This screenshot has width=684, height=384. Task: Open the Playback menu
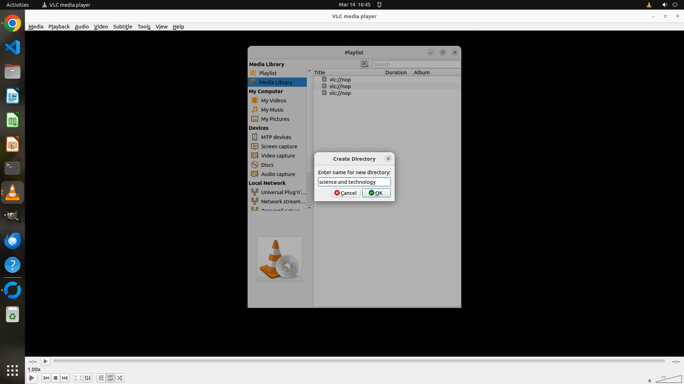pos(59,27)
